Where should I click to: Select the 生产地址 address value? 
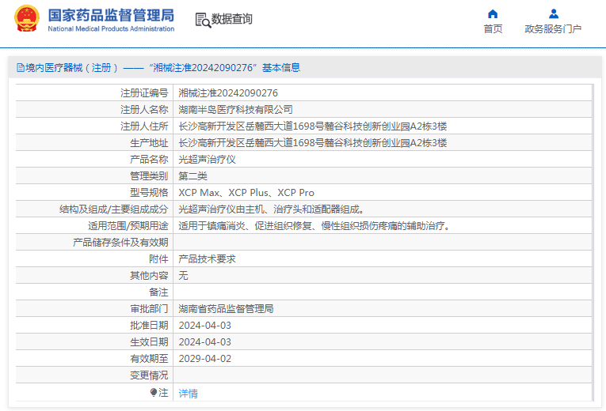click(313, 142)
